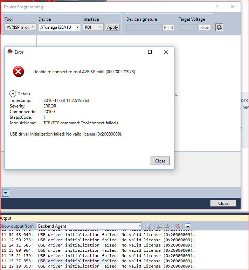Viewport: 249px width, 270px height.
Task: Maximize the Error dialog
Action: [150, 52]
